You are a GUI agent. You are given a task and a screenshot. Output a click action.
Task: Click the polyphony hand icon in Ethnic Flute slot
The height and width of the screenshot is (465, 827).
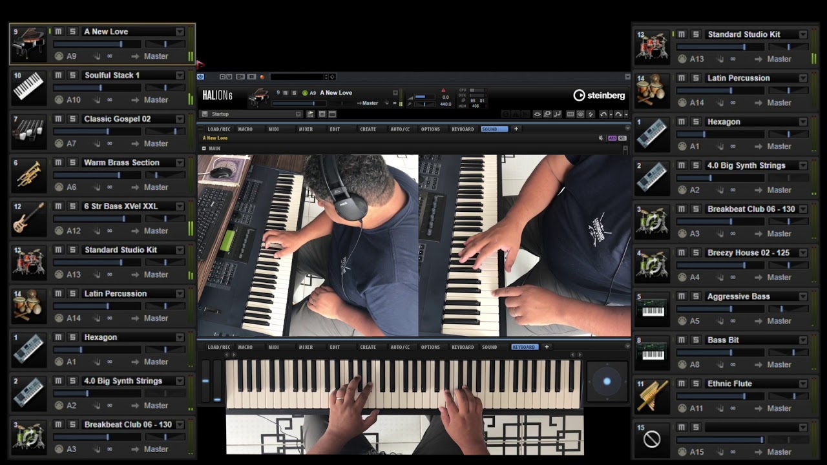(720, 408)
